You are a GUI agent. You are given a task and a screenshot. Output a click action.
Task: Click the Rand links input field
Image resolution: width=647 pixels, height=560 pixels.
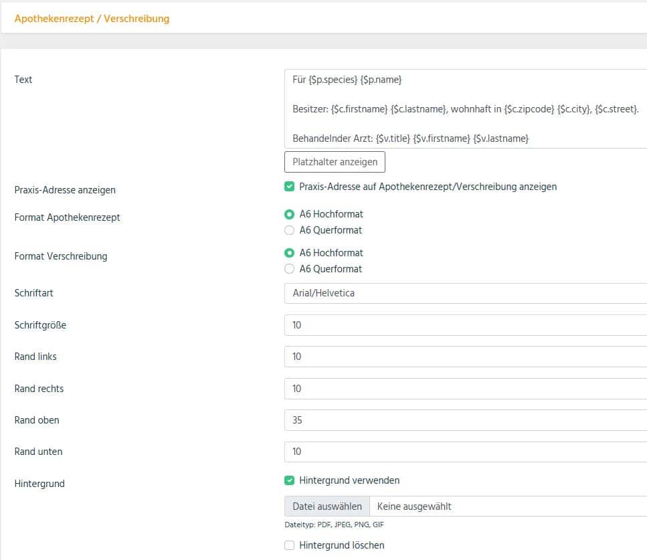(466, 357)
